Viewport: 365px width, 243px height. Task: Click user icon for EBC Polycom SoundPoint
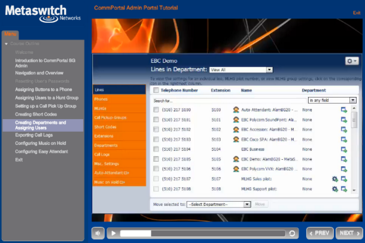(x=236, y=120)
